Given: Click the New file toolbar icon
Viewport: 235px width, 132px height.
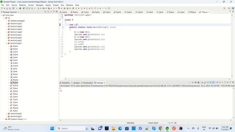Looking at the screenshot, I should point(2,8).
